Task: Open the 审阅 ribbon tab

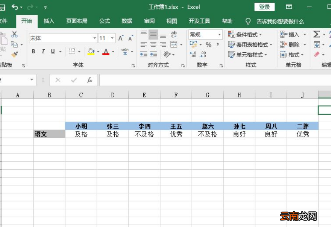Action: pos(149,21)
